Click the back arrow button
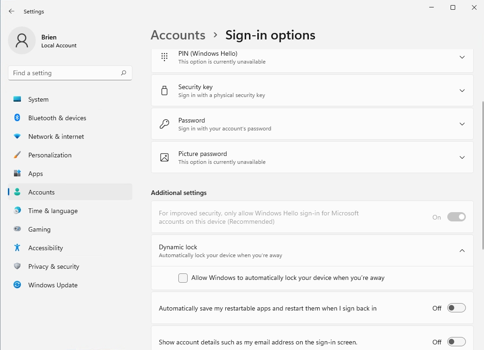This screenshot has width=484, height=350. click(12, 11)
